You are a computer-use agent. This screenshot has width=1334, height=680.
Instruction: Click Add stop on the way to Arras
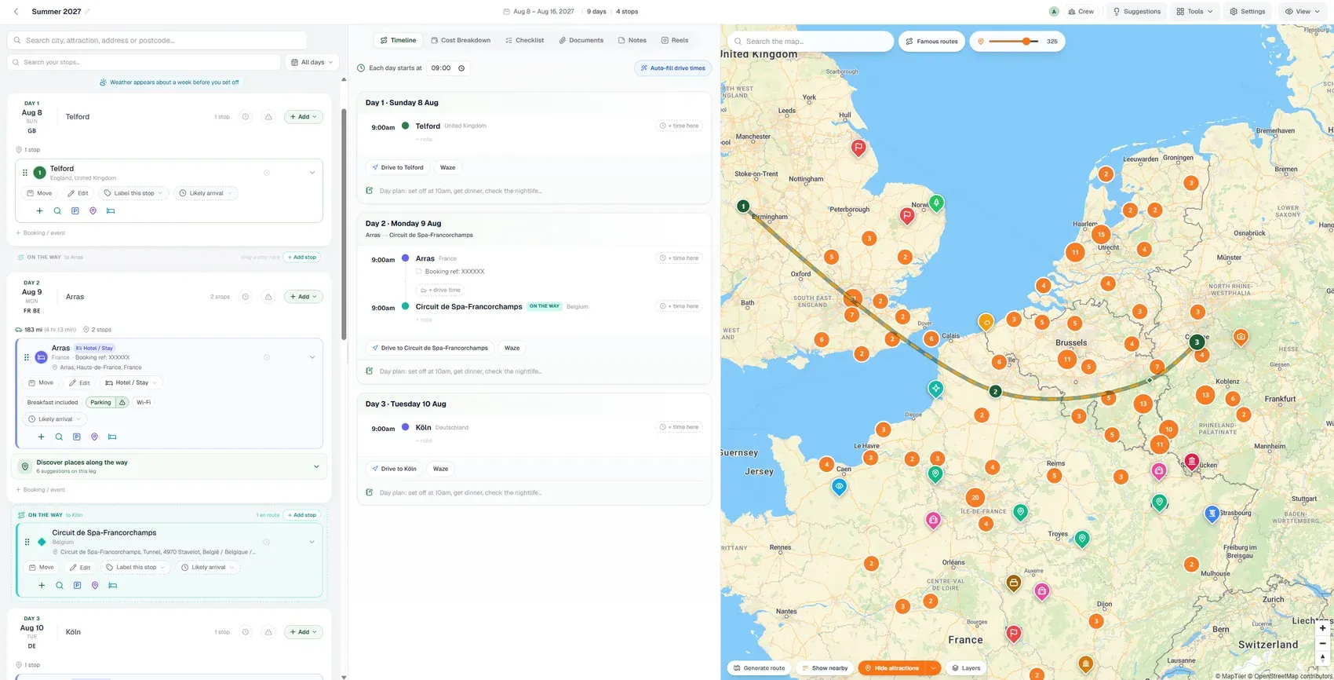(301, 258)
